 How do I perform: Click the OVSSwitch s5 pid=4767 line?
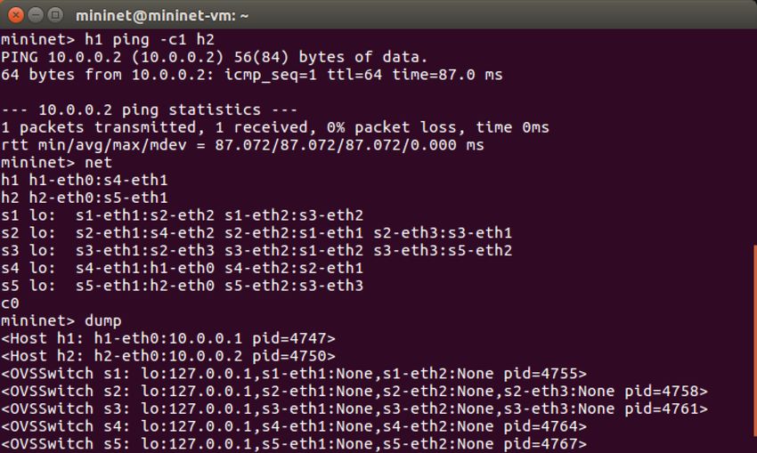tap(294, 444)
